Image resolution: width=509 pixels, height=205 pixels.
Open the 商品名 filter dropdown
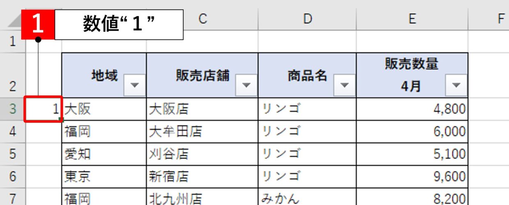[x=344, y=85]
